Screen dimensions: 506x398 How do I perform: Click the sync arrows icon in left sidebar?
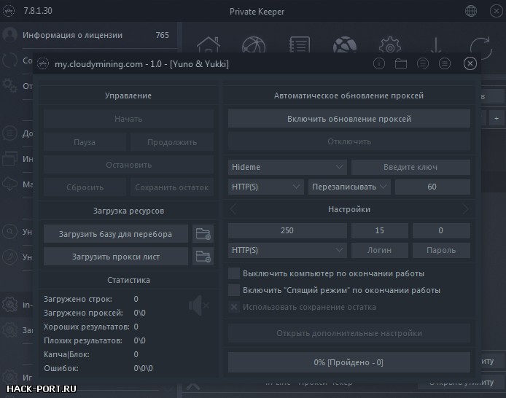pyautogui.click(x=9, y=60)
